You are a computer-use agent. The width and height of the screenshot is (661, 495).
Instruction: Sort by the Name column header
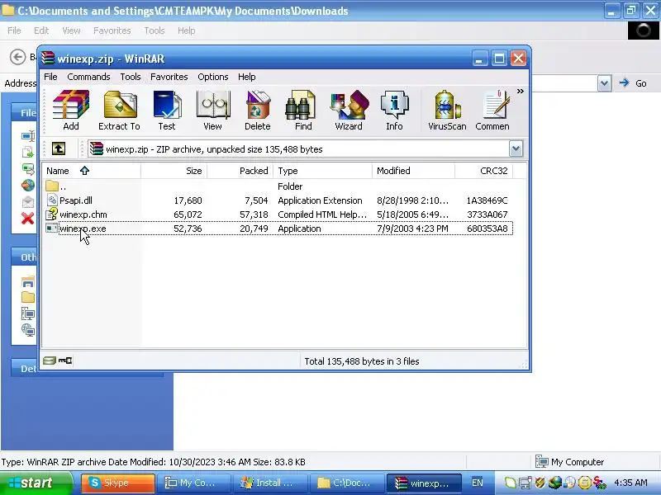click(91, 171)
